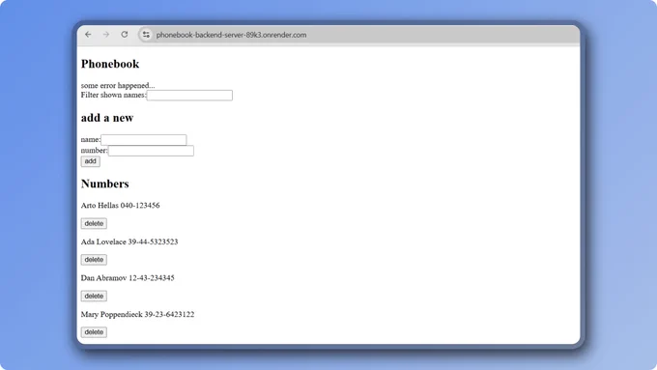
Task: Click the browser back arrow
Action: [88, 35]
